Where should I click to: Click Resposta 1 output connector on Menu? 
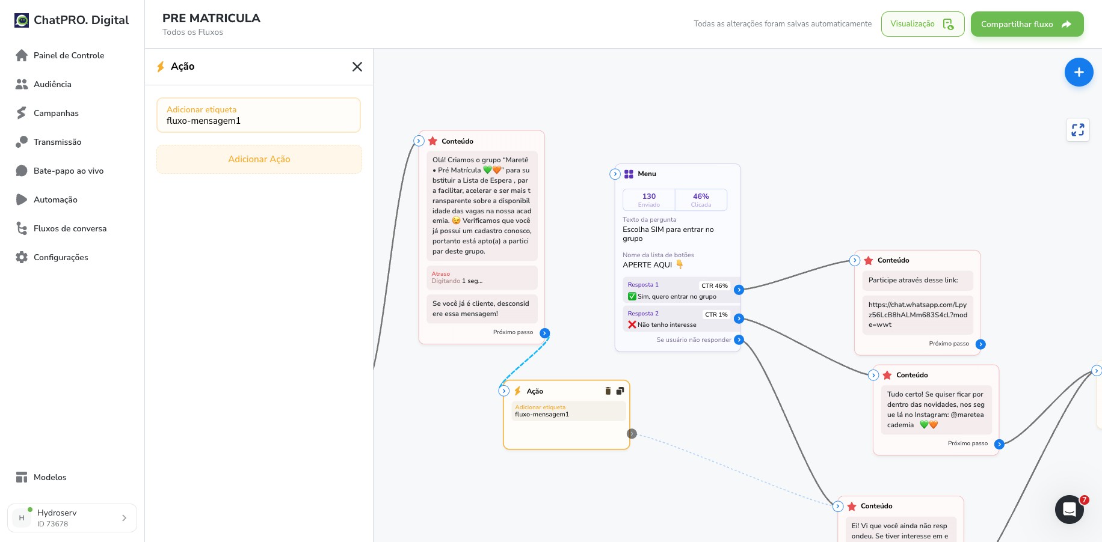click(x=739, y=290)
